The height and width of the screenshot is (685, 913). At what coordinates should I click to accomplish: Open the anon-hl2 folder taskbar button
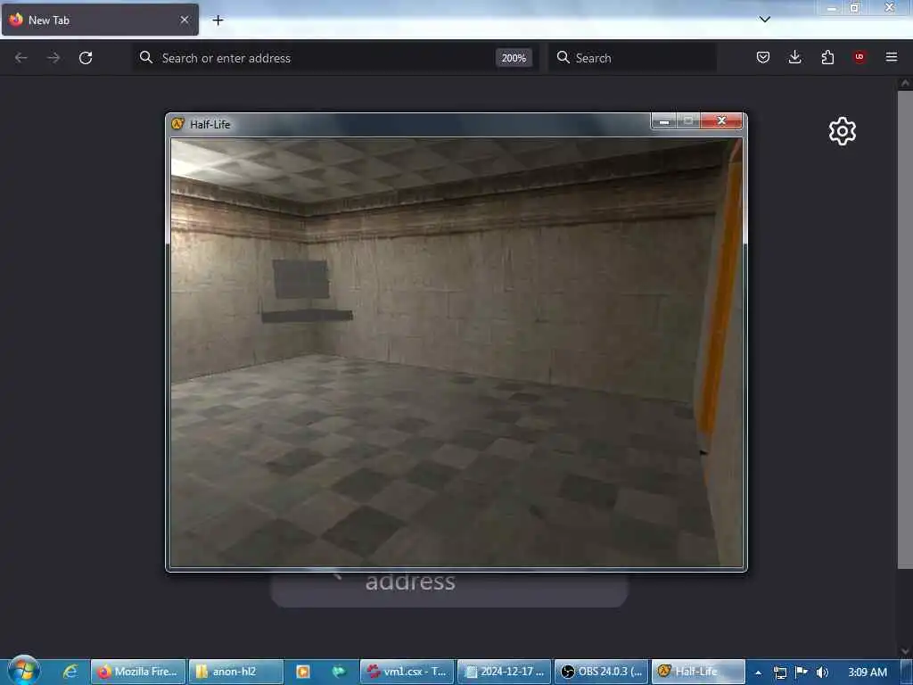pos(235,672)
